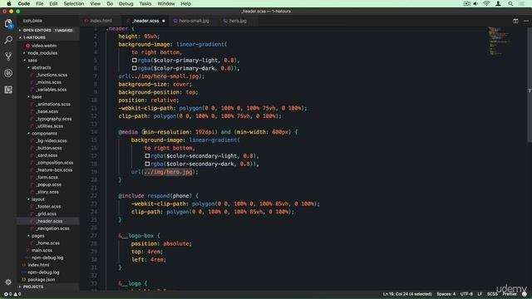Click the errors and warnings status indicator
The height and width of the screenshot is (299, 532).
[13, 294]
